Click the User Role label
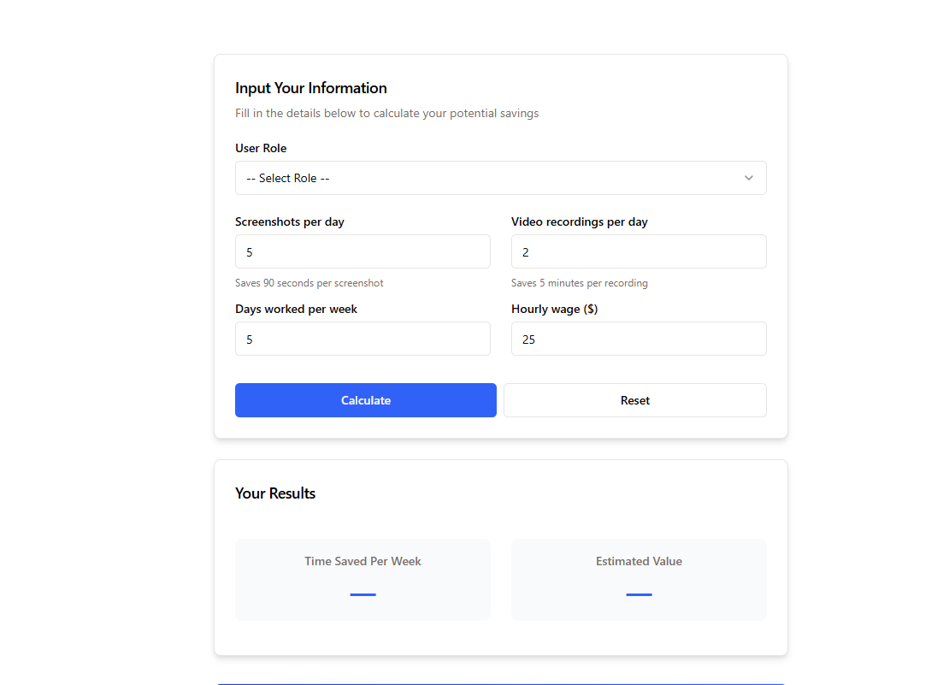The width and height of the screenshot is (937, 685). pos(261,148)
